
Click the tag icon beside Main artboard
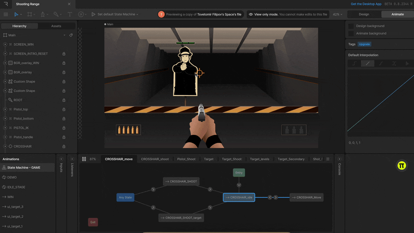tap(71, 35)
